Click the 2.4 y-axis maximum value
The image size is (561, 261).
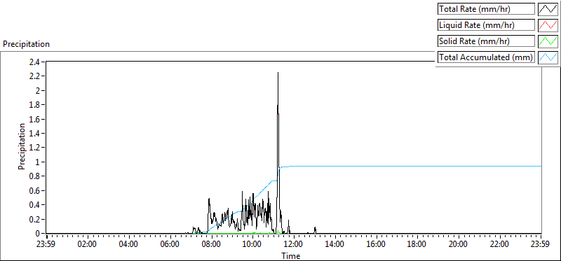pos(35,62)
